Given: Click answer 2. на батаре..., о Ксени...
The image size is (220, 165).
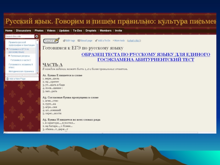Looking at the screenshot, I should [x=57, y=126].
